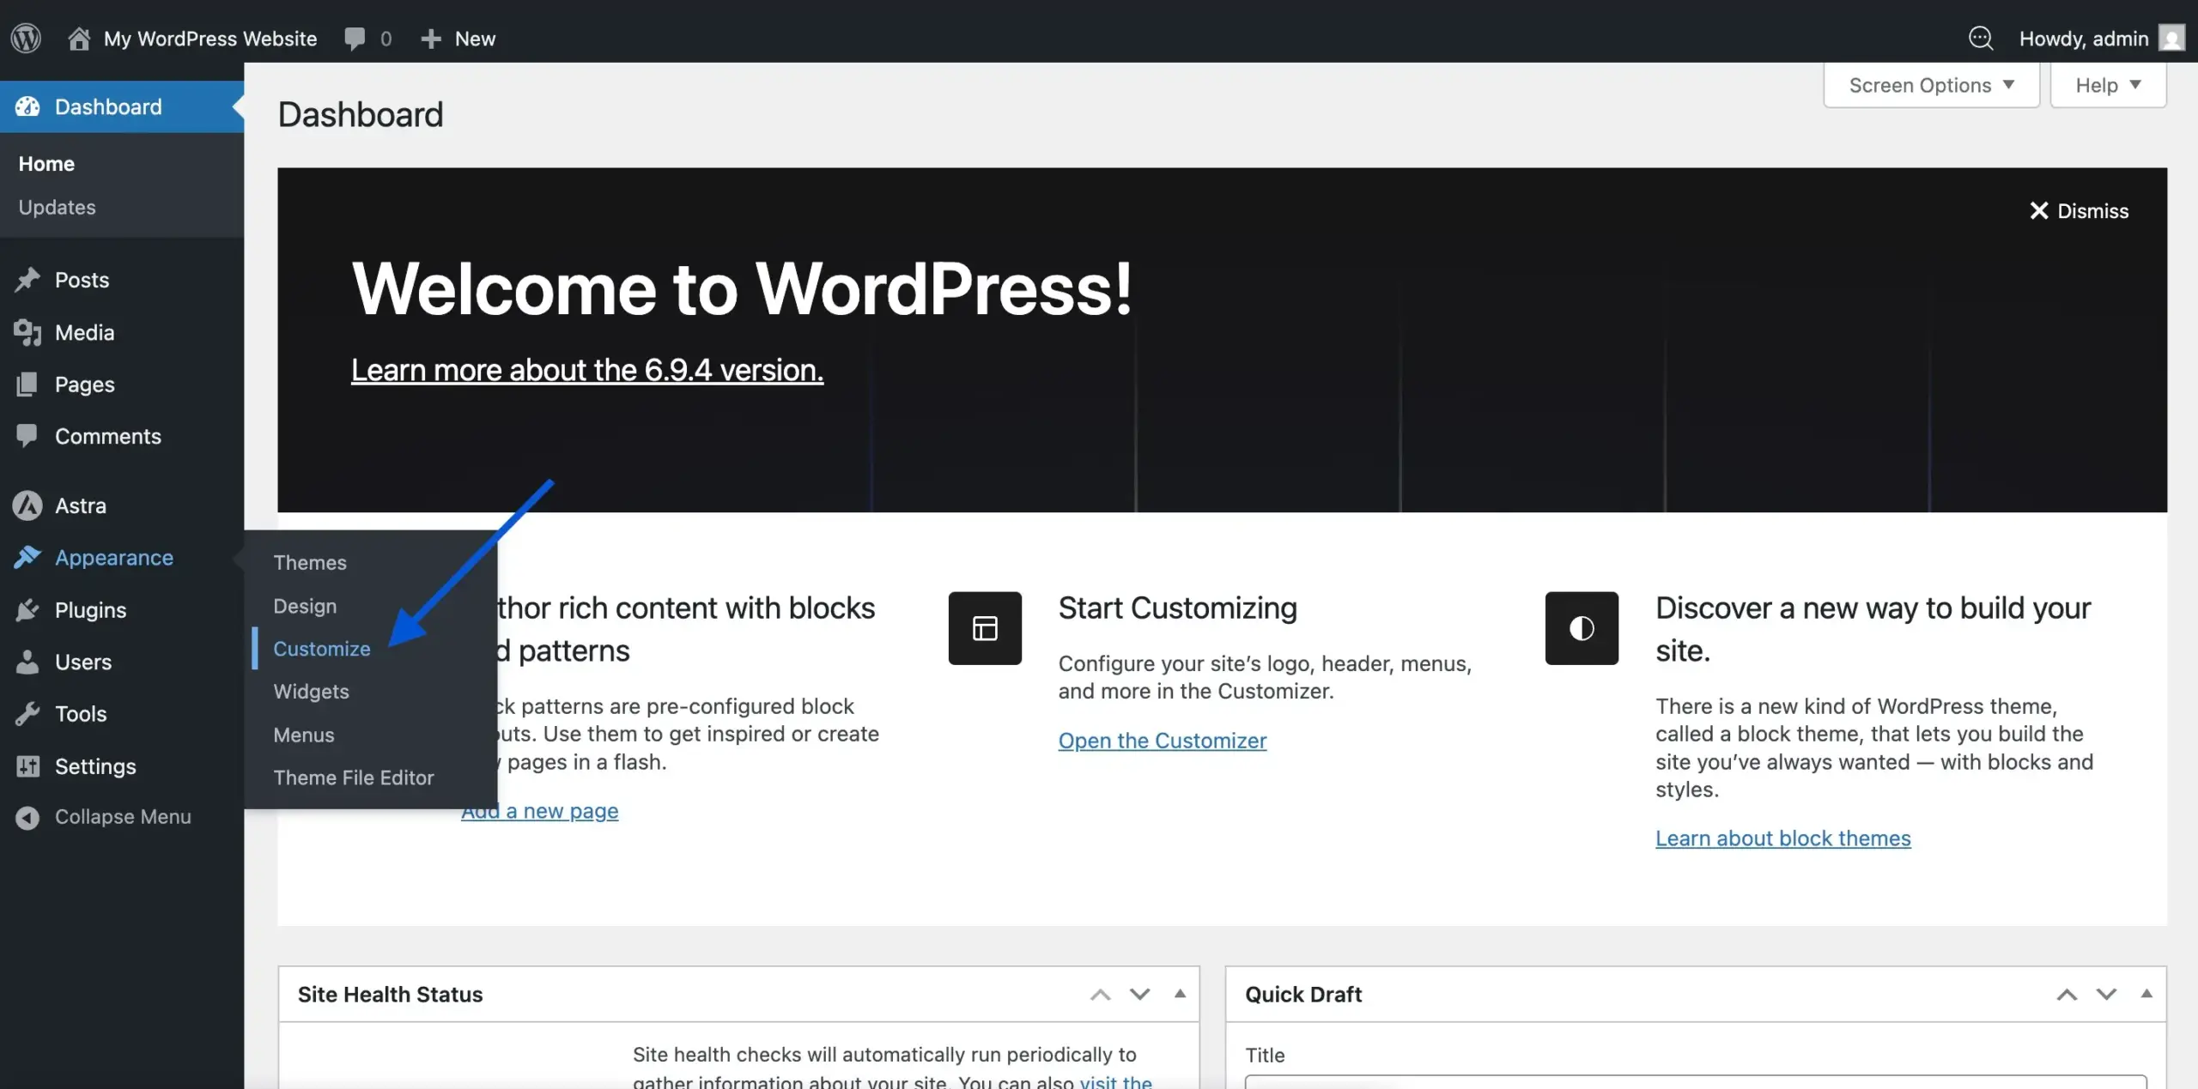Open Updates under Dashboard
This screenshot has width=2198, height=1089.
[x=57, y=208]
